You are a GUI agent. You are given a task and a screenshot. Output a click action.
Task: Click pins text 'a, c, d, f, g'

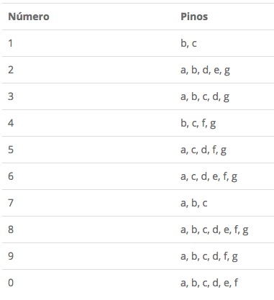[x=204, y=150]
